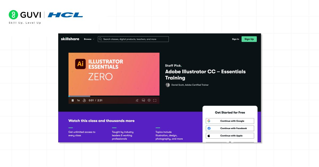The height and width of the screenshot is (167, 319).
Task: Select Continue with Apple option
Action: click(x=230, y=136)
